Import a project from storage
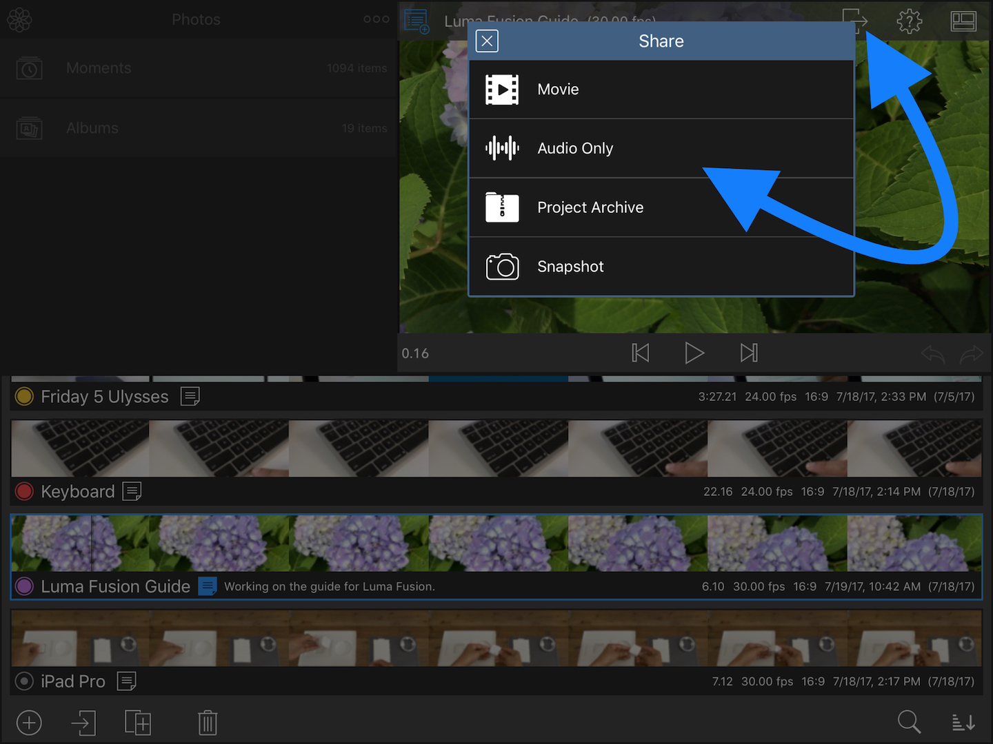The image size is (993, 744). point(83,723)
